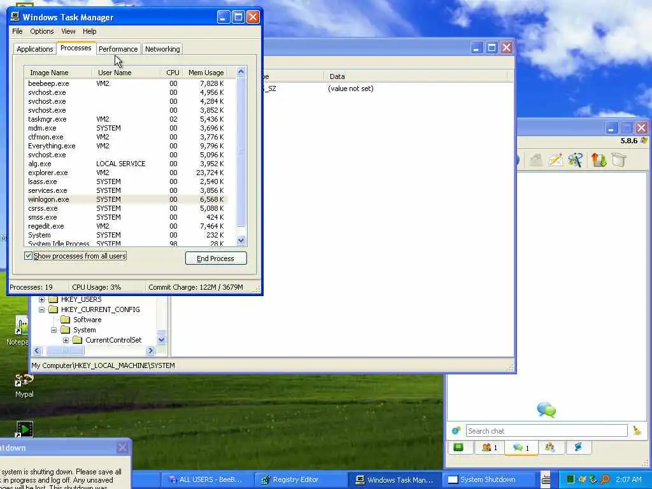Click the globe icon left of Search chat
Viewport: 652px width, 489px height.
[x=456, y=430]
